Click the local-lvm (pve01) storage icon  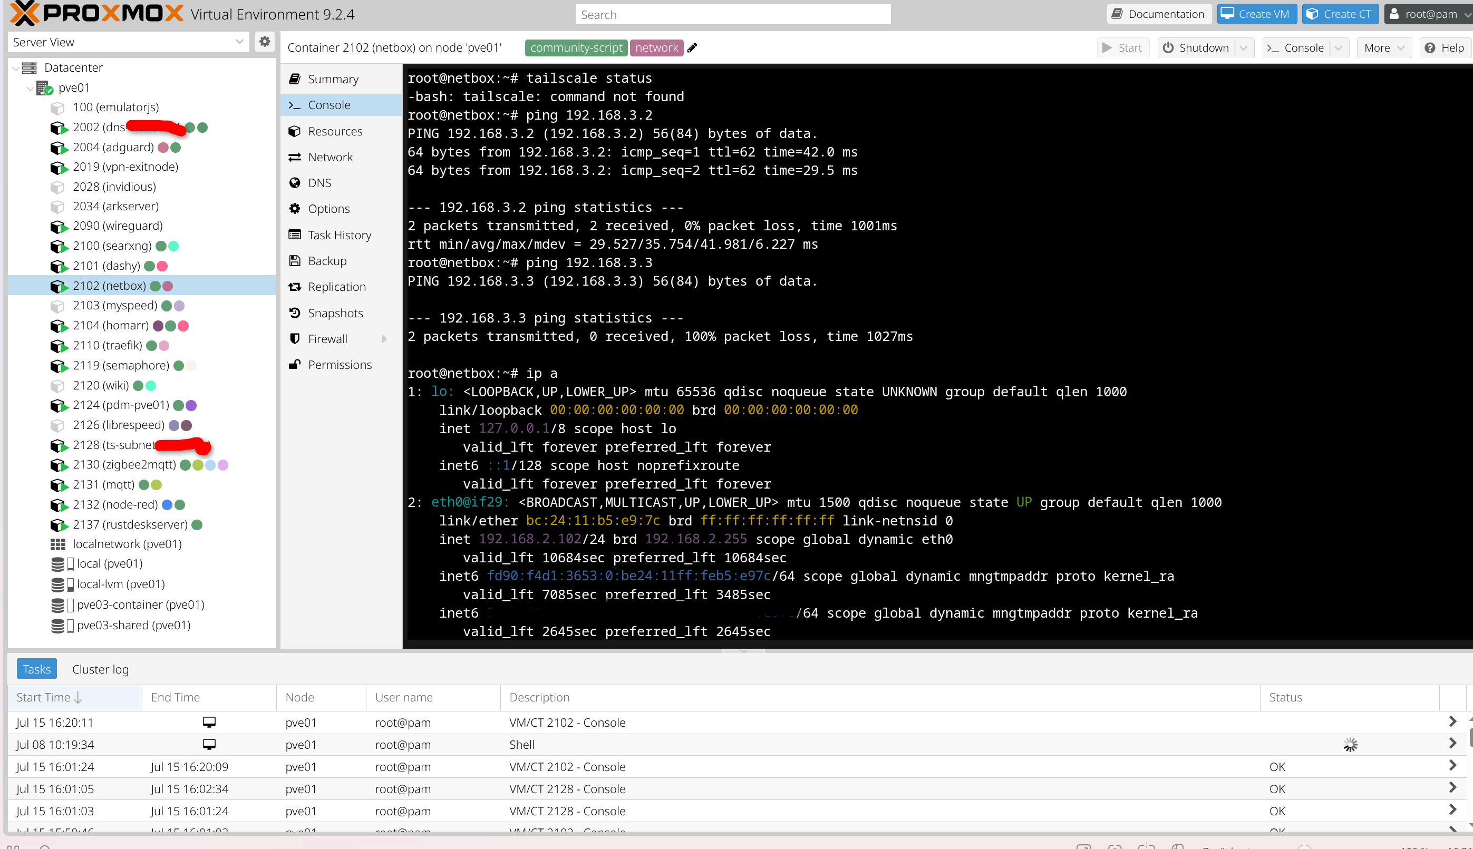click(x=62, y=584)
